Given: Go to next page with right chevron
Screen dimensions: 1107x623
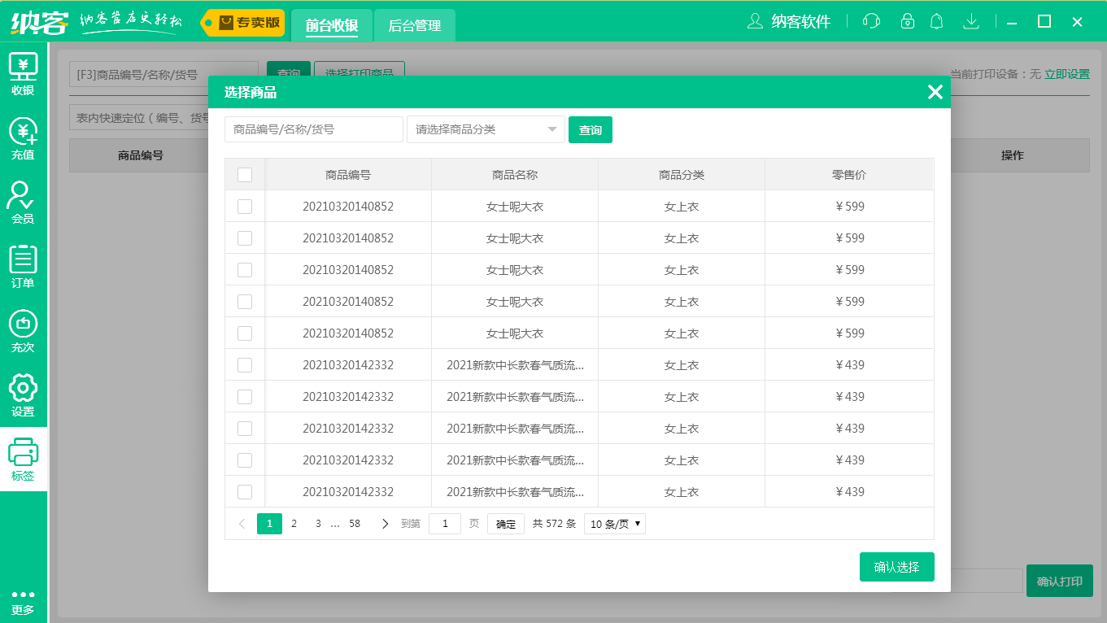Looking at the screenshot, I should [x=385, y=524].
